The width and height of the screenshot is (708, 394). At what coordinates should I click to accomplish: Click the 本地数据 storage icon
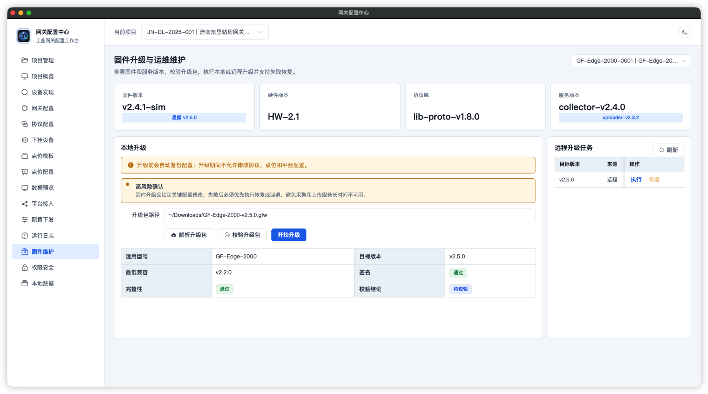click(25, 284)
